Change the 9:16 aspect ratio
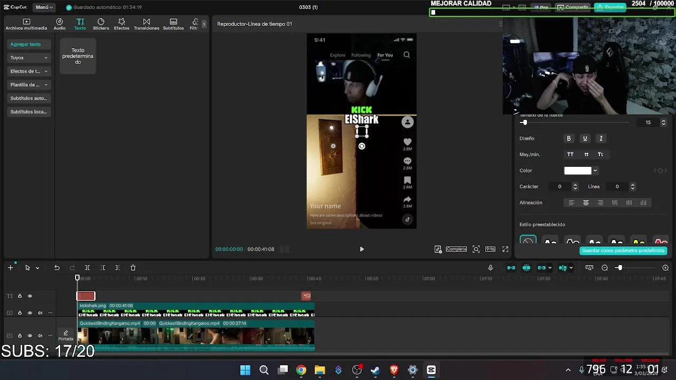 tap(490, 249)
